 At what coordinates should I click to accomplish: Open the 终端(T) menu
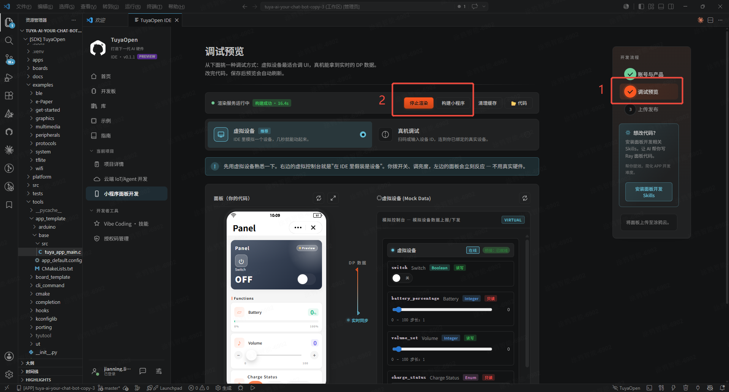pyautogui.click(x=154, y=6)
